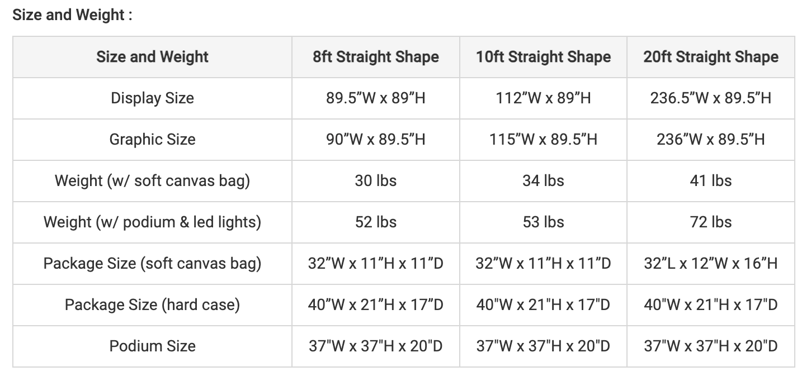Click the "72 lbs" weight cell
Image resolution: width=811 pixels, height=381 pixels.
(x=710, y=222)
